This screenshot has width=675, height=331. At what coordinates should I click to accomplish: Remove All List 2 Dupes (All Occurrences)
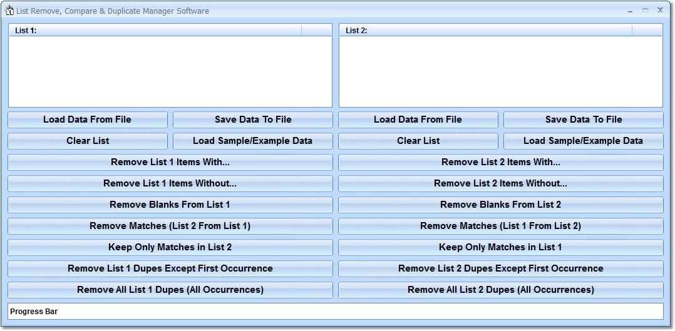click(501, 290)
